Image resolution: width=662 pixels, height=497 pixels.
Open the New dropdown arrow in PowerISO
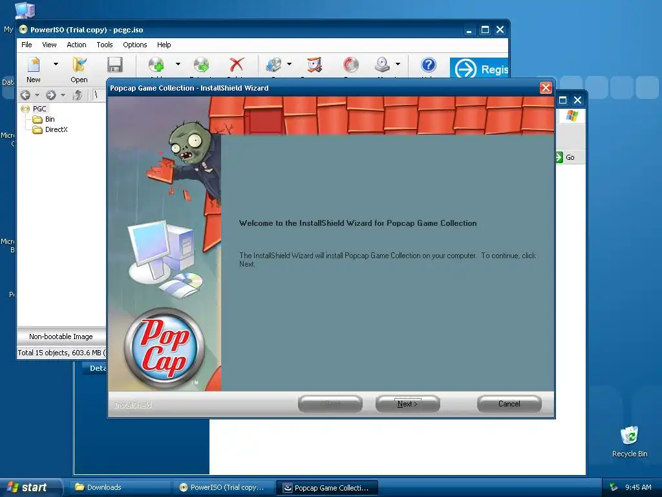click(56, 64)
